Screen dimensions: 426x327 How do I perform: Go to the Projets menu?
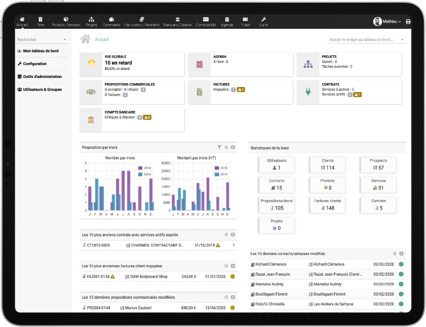(x=92, y=22)
